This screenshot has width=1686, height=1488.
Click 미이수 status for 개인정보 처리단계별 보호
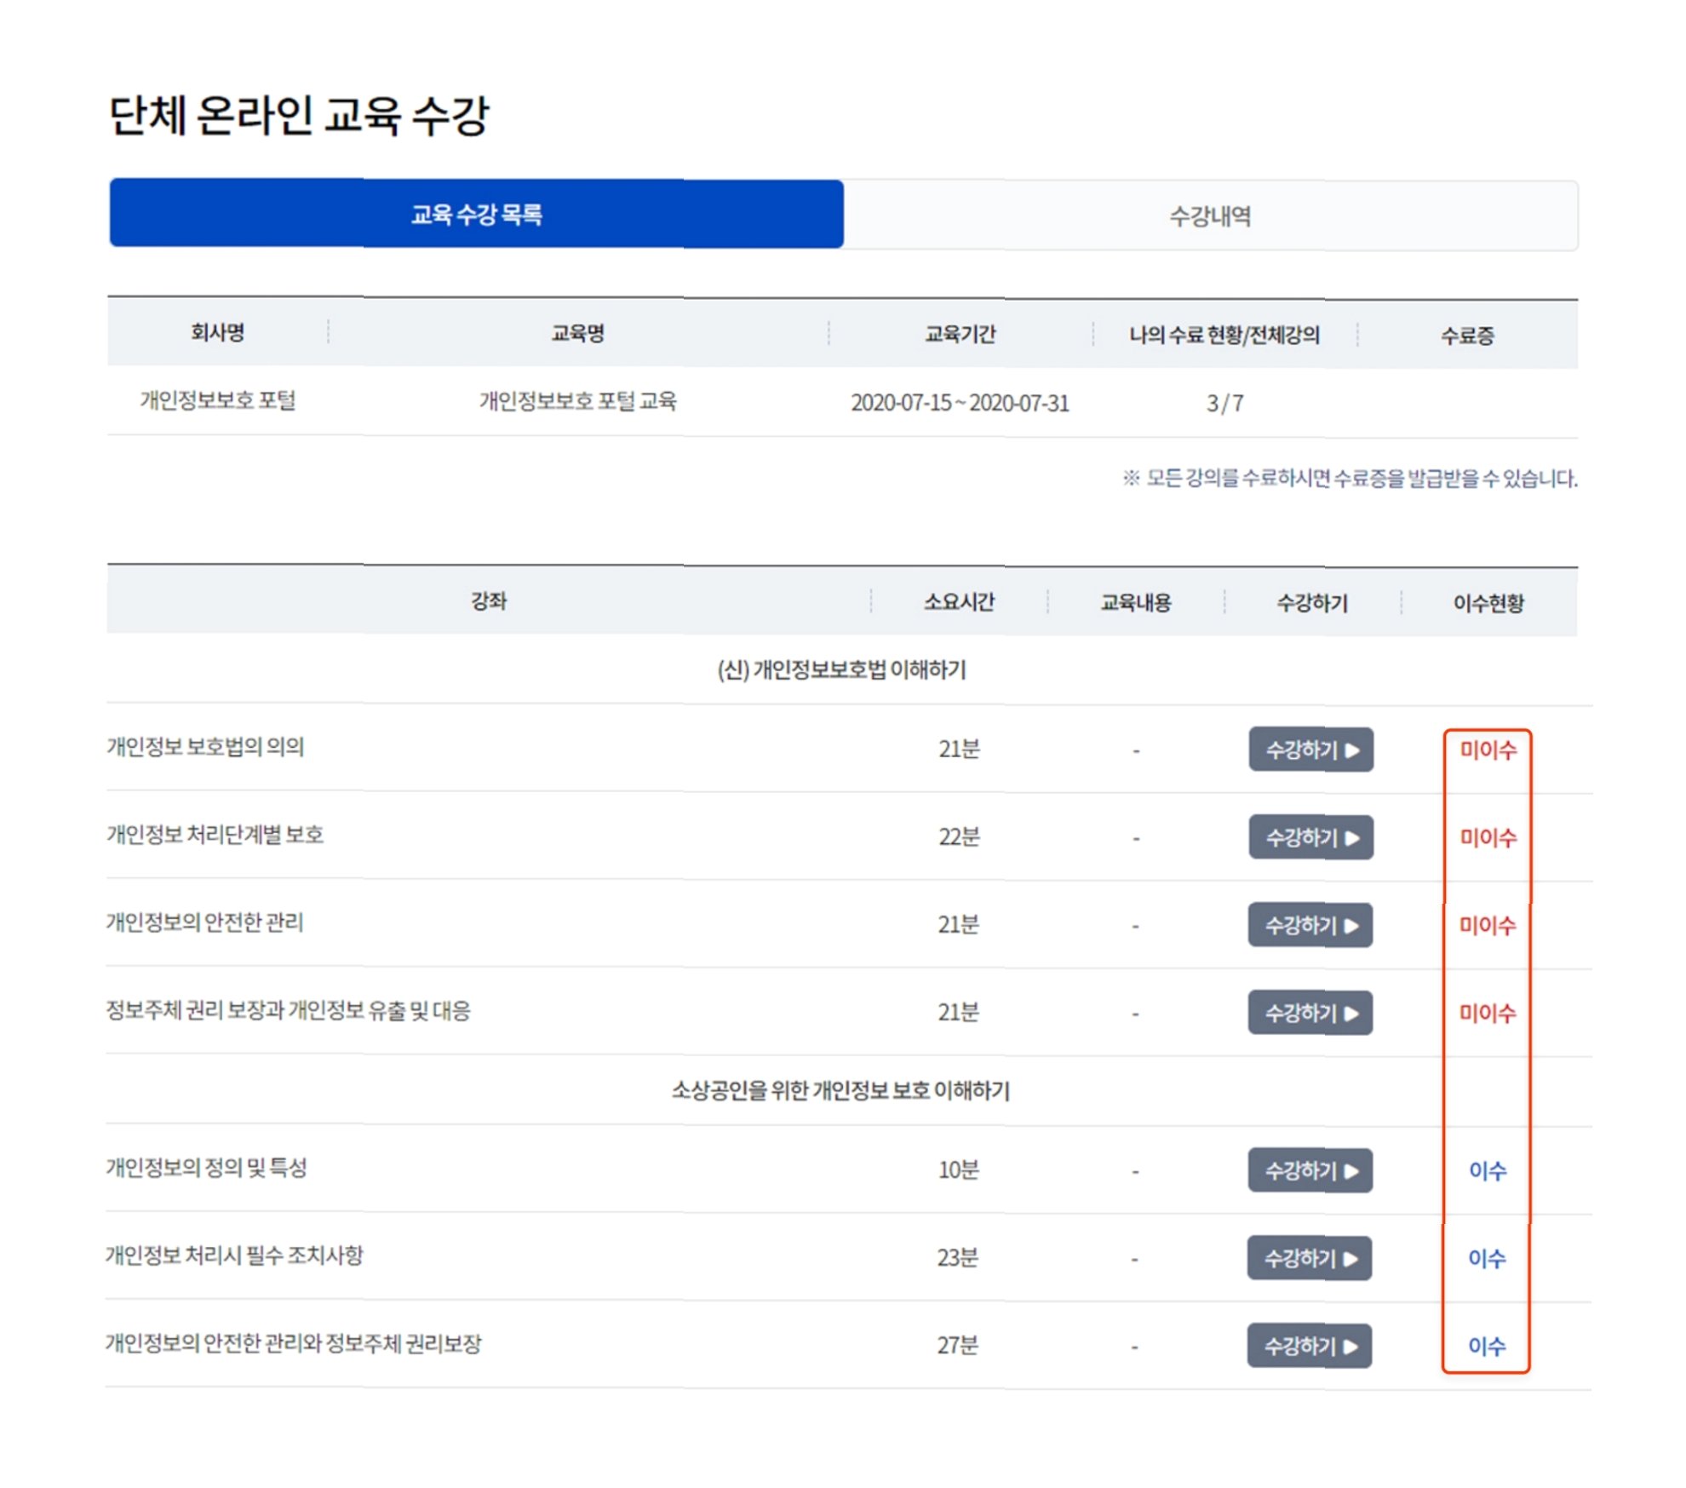pos(1488,837)
